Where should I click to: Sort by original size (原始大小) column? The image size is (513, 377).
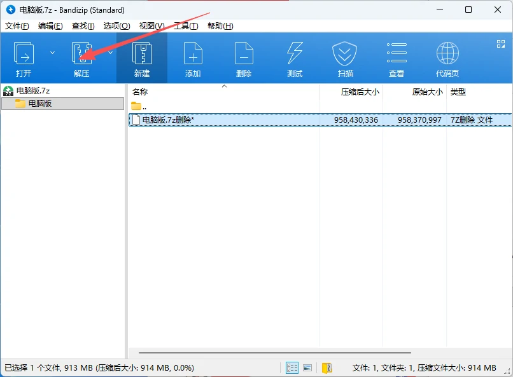pos(427,92)
